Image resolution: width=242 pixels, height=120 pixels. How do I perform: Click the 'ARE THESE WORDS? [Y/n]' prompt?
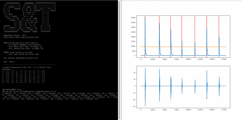(x=12, y=90)
